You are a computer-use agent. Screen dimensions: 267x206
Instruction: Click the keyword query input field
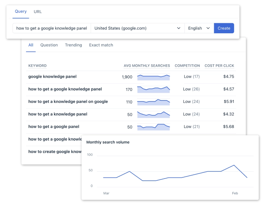52,28
